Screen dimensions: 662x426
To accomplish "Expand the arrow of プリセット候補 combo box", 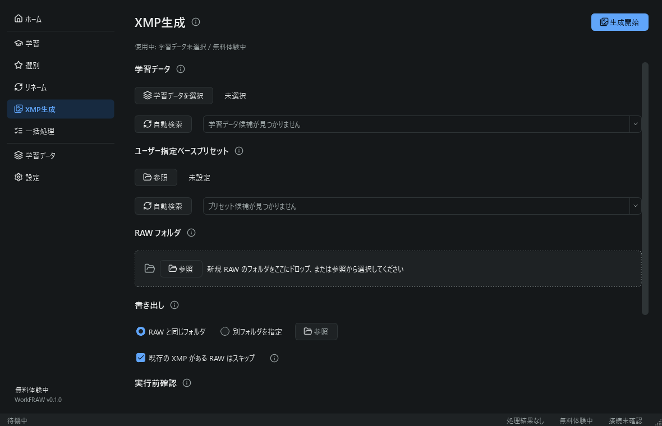I will pyautogui.click(x=636, y=206).
